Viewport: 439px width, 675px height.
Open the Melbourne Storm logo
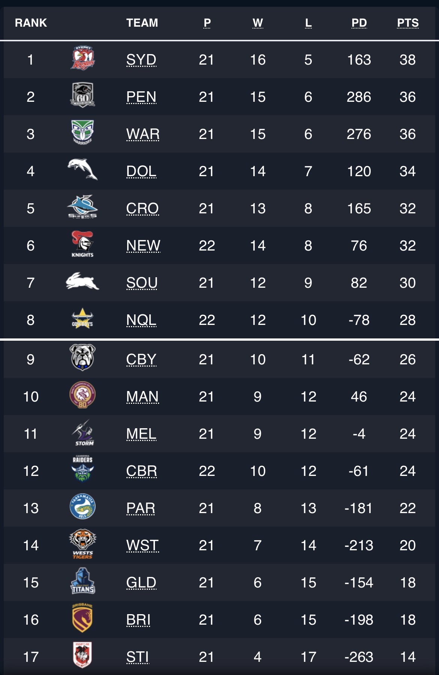83,432
